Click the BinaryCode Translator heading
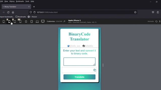Image resolution: width=161 pixels, height=90 pixels. [79, 36]
